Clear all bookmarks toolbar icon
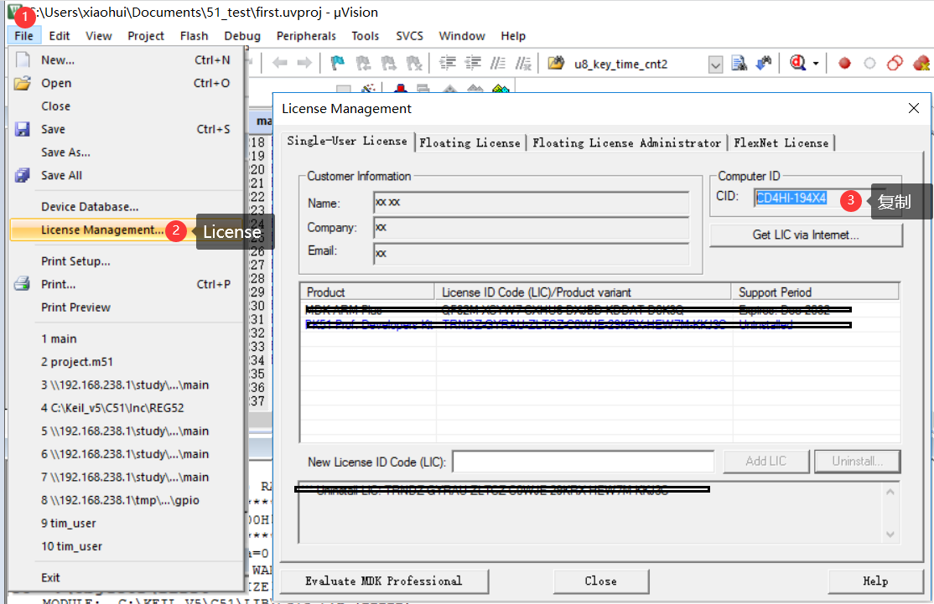The width and height of the screenshot is (934, 604). click(413, 63)
